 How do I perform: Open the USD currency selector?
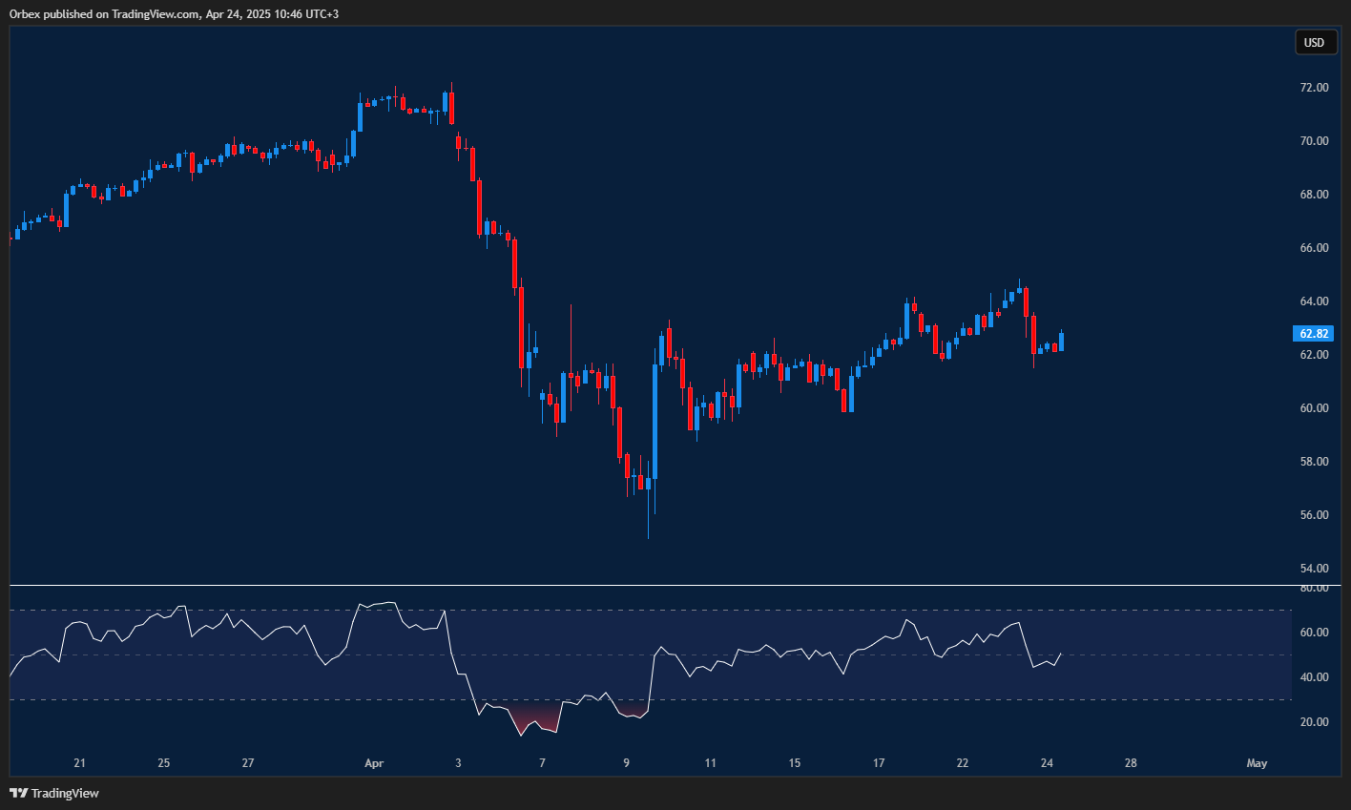pyautogui.click(x=1314, y=42)
